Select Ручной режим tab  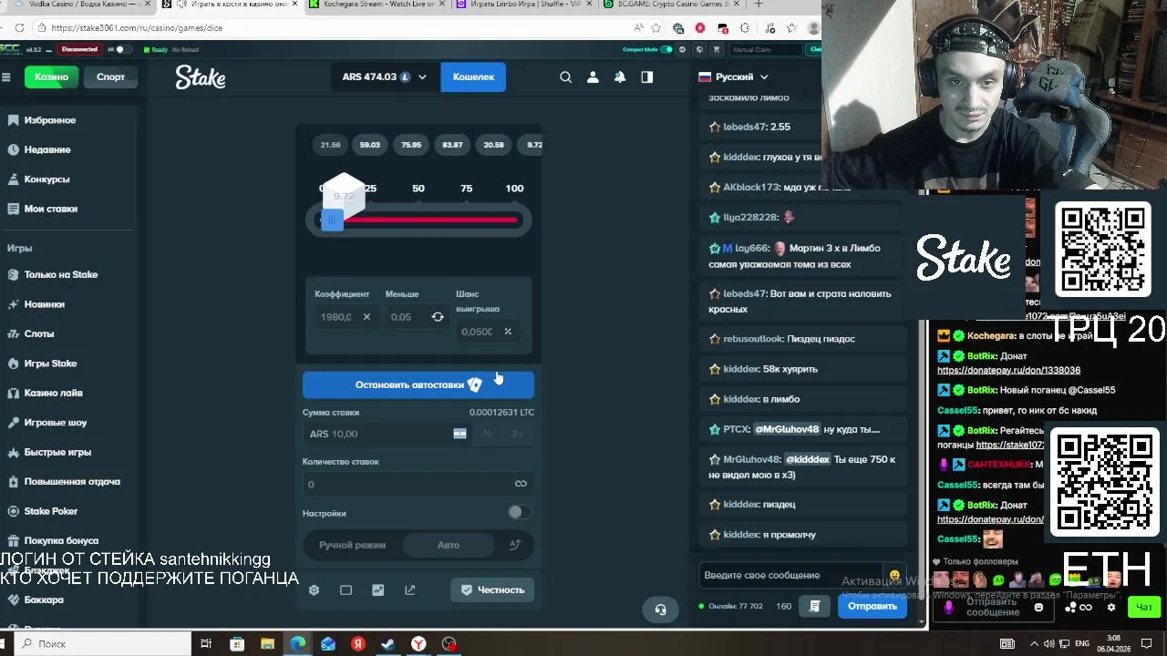click(352, 545)
